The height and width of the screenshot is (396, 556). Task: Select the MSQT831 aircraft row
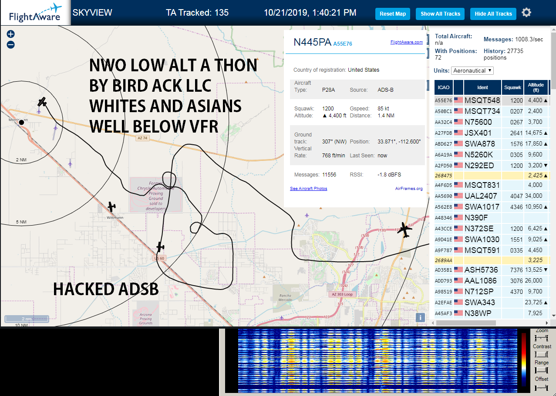[x=492, y=185]
